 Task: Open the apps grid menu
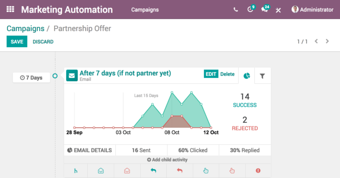pyautogui.click(x=10, y=9)
